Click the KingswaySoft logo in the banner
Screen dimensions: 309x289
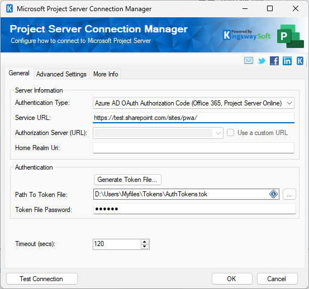[247, 35]
